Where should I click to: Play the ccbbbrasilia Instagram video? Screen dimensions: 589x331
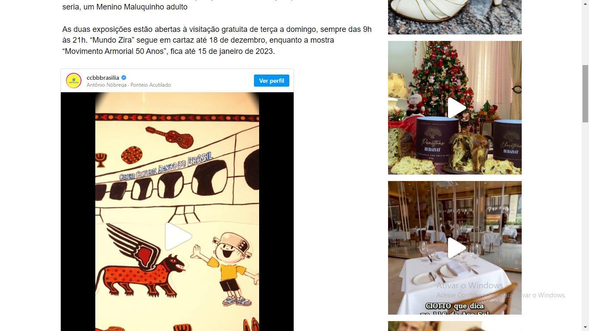click(x=178, y=236)
